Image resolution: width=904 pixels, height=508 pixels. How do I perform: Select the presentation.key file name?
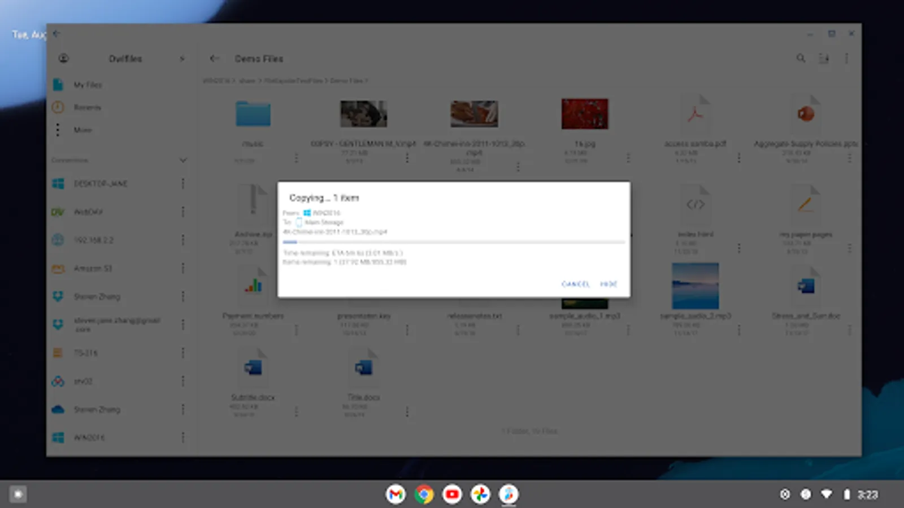point(363,316)
